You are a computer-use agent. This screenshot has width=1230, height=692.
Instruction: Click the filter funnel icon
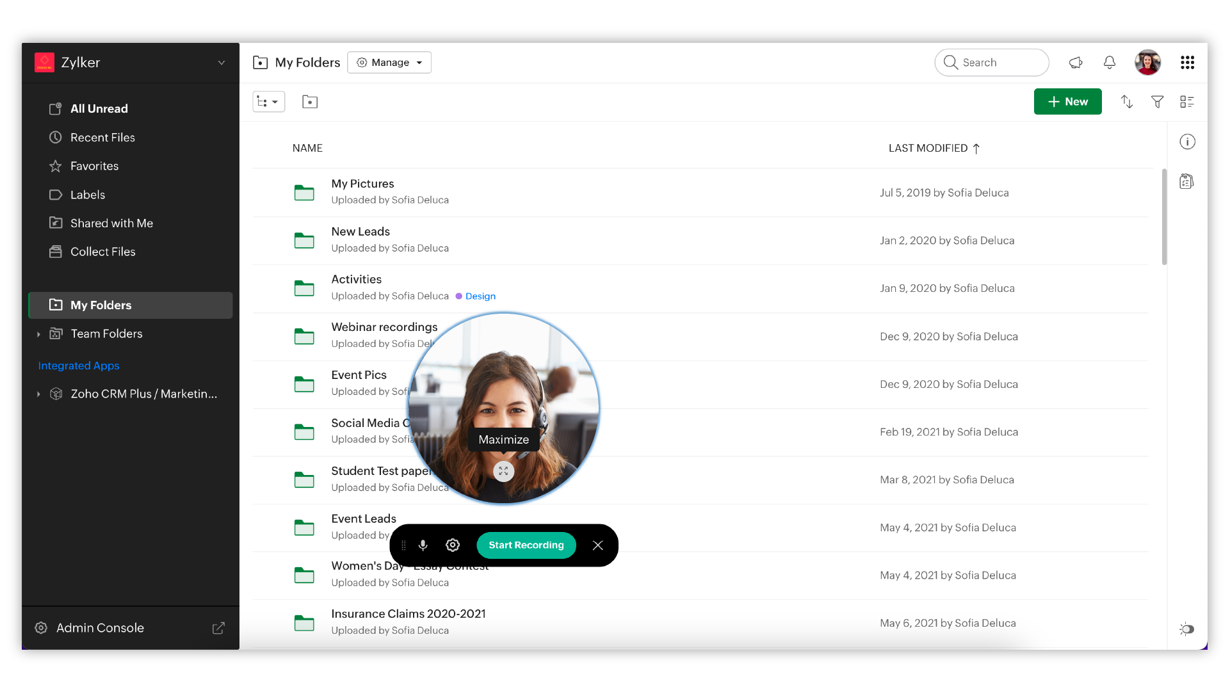click(x=1157, y=102)
